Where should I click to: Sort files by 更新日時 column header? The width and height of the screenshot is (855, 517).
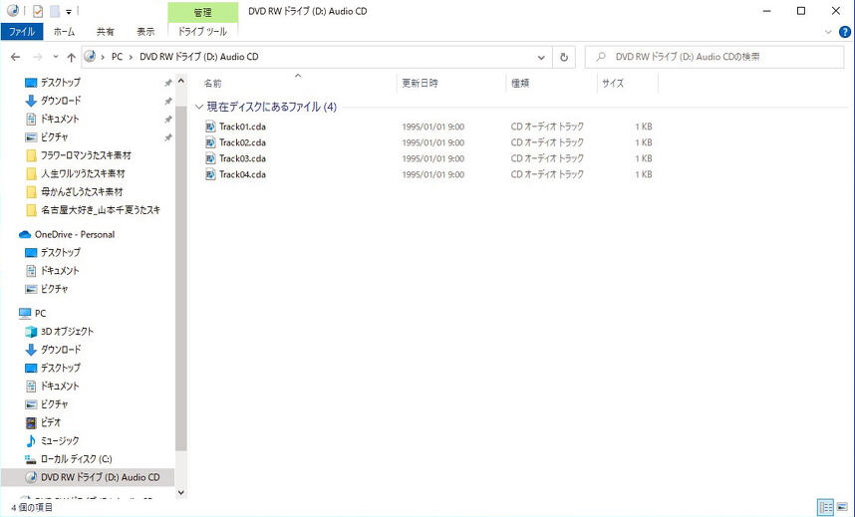(420, 83)
